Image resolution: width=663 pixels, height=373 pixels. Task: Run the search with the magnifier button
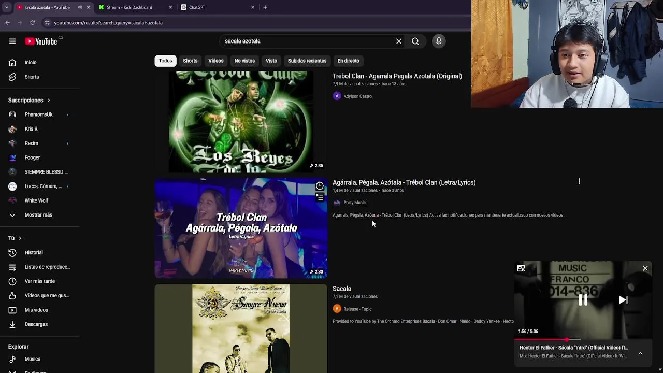point(415,41)
